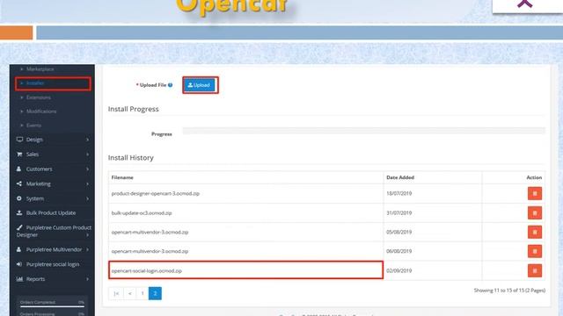
Task: Click the Filename column header
Action: (x=122, y=177)
